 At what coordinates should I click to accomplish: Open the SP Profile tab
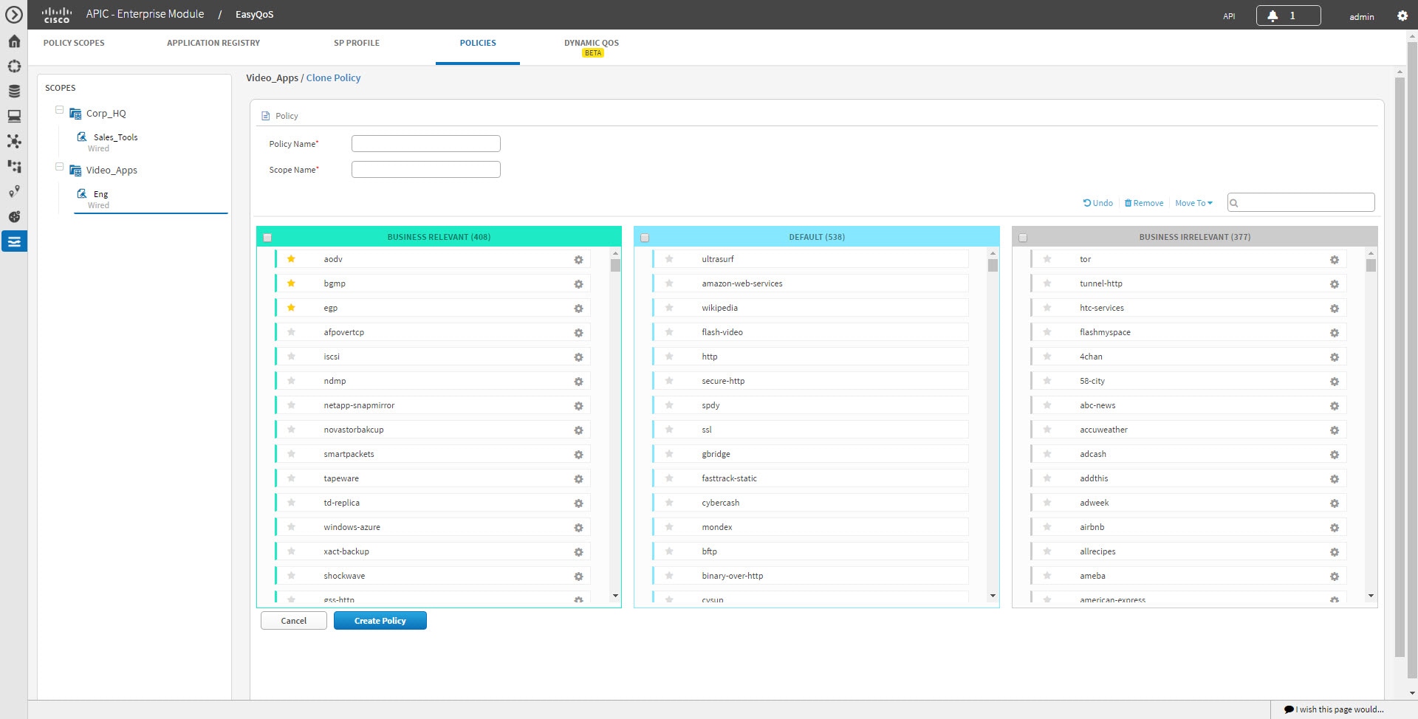(x=357, y=43)
